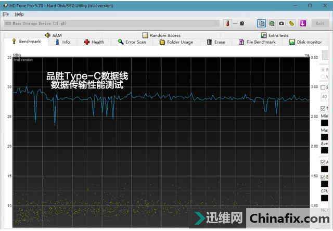This screenshot has height=231, width=333.
Task: Select the Random Access tab
Action: [x=162, y=35]
